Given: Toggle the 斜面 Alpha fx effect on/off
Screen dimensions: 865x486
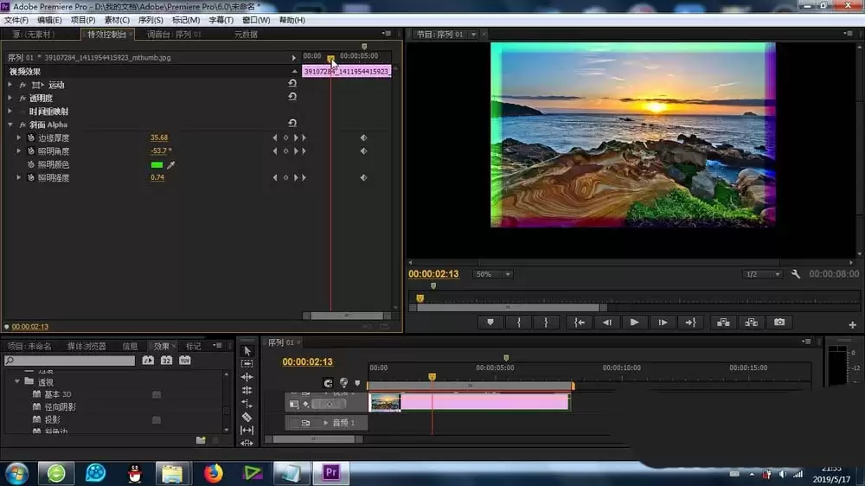Looking at the screenshot, I should 22,125.
